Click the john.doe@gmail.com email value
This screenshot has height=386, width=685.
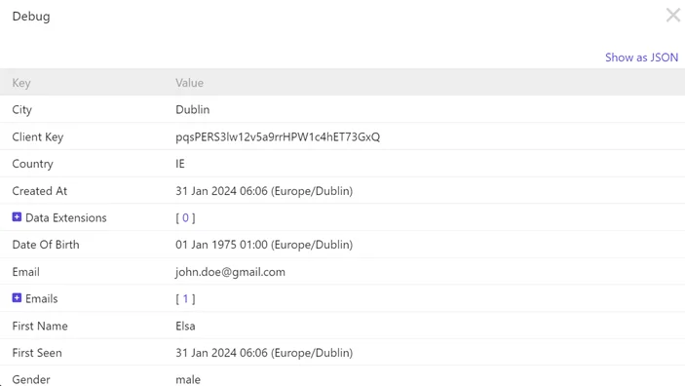point(230,272)
